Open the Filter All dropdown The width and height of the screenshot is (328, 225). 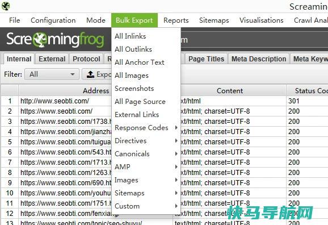coord(52,74)
